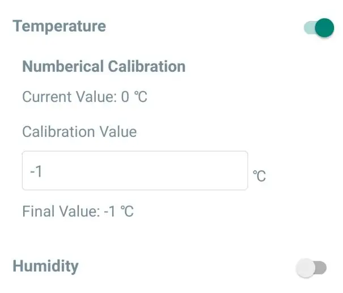Select the Numberical Calibration heading
343x293 pixels.
(103, 67)
